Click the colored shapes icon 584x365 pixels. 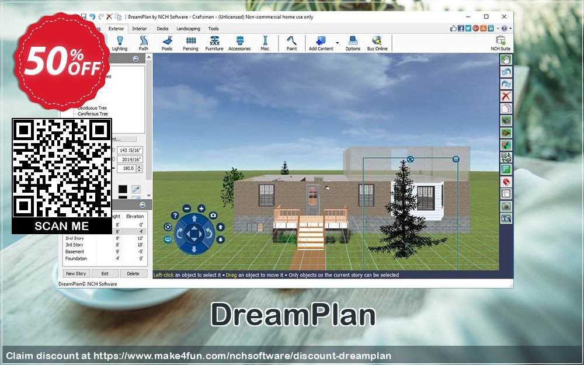pos(506,145)
